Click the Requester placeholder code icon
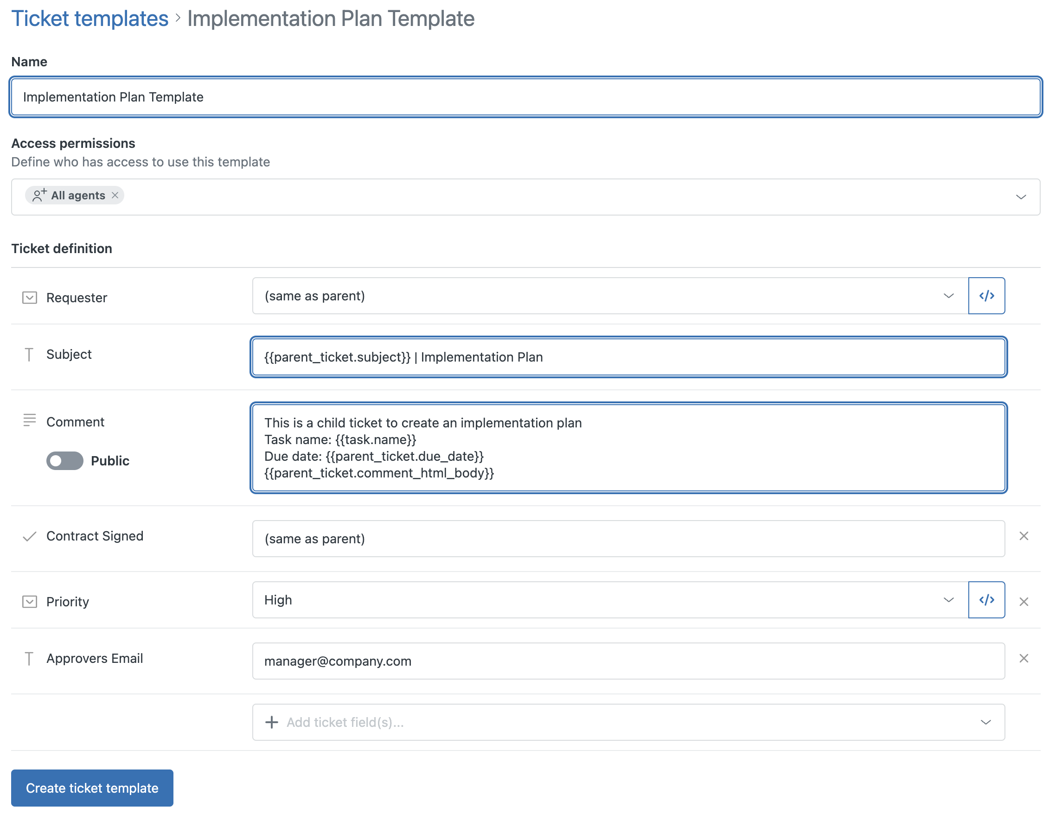The image size is (1049, 814). pos(986,296)
